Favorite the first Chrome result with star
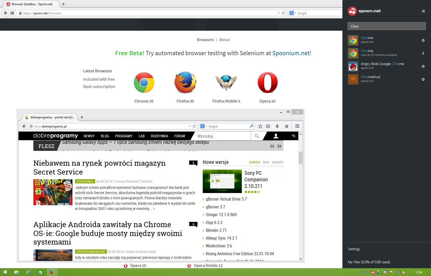This screenshot has height=276, width=431. point(423,40)
